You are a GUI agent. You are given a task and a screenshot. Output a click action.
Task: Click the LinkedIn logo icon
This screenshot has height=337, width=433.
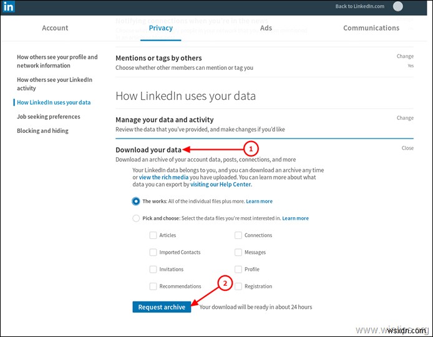(x=9, y=7)
